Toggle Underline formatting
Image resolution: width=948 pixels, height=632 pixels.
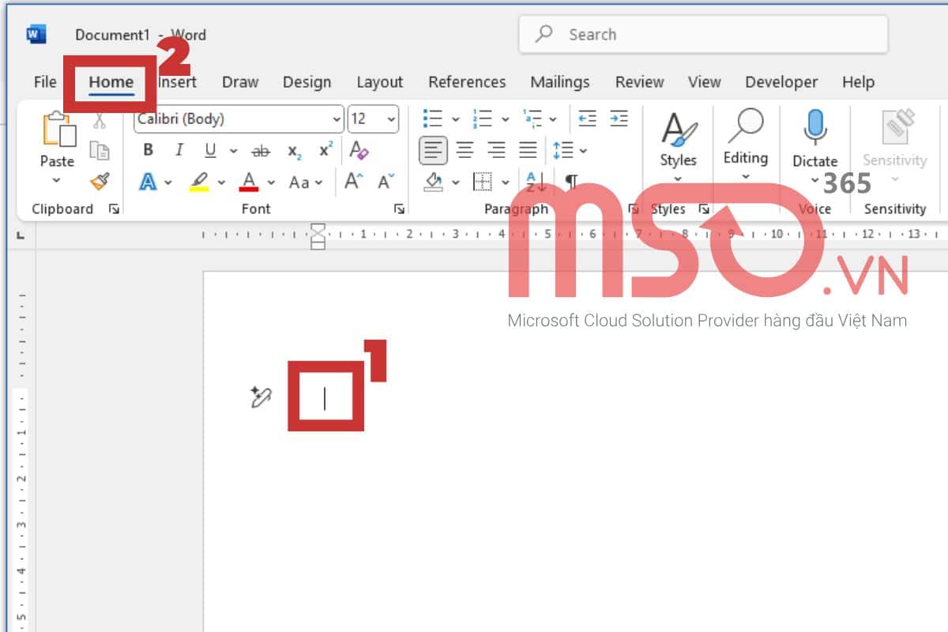click(210, 150)
